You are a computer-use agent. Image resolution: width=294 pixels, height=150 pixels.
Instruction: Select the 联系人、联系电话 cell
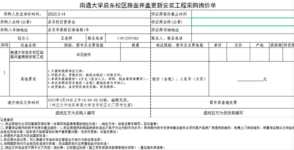coord(171,38)
